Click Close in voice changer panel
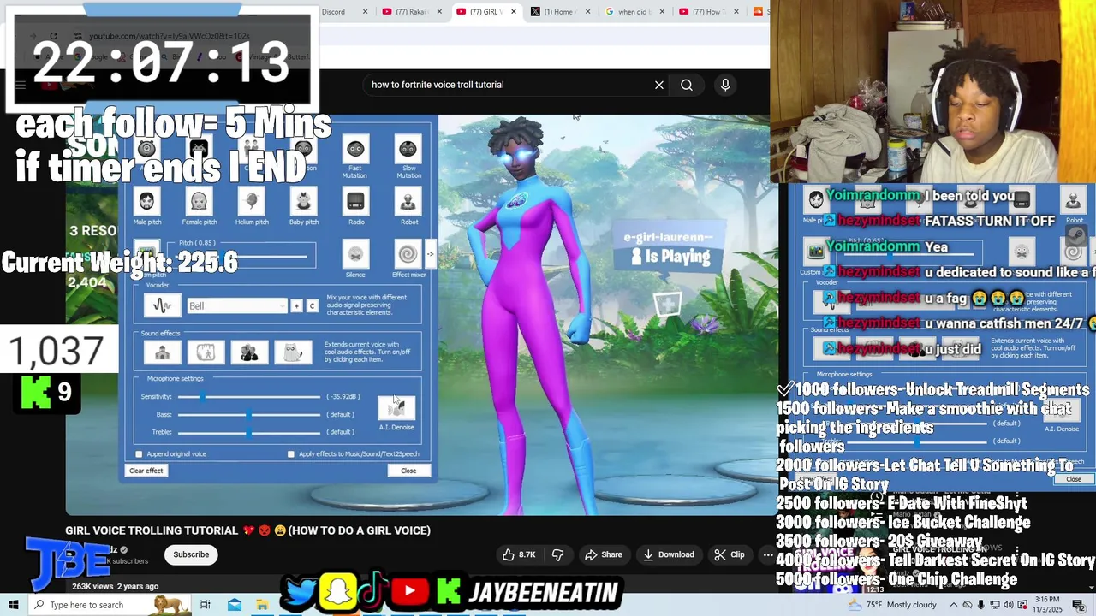This screenshot has width=1096, height=616. 408,471
